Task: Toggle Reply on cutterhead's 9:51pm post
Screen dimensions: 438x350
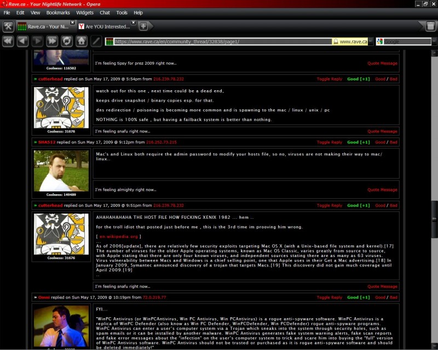Action: [330, 206]
